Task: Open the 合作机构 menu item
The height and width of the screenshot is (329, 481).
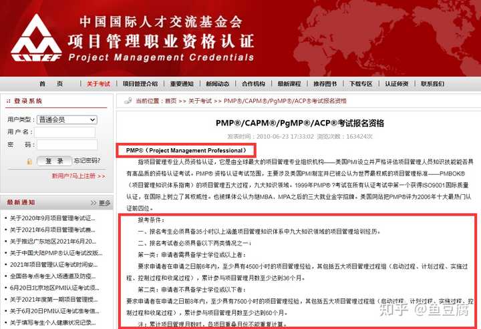Action: (x=253, y=83)
